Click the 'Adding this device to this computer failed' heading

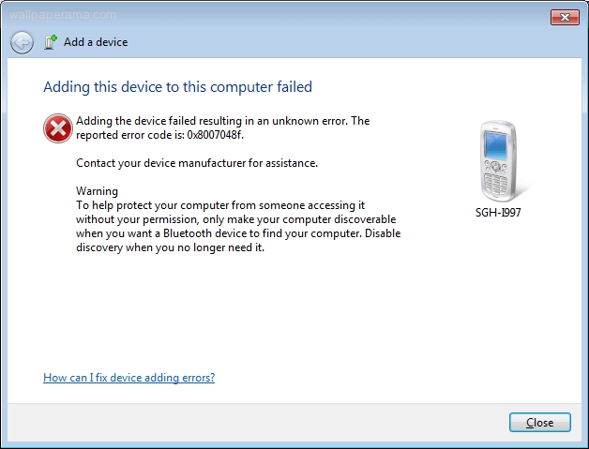coord(177,87)
